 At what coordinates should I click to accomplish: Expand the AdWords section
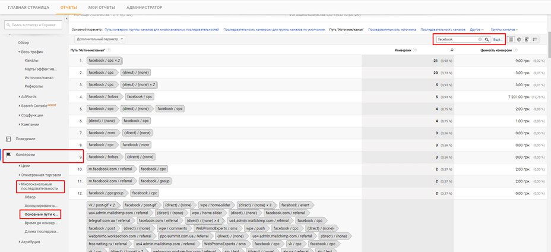(x=20, y=96)
